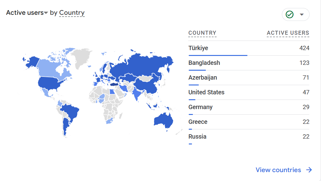
Task: Click the View countries link
Action: (278, 170)
